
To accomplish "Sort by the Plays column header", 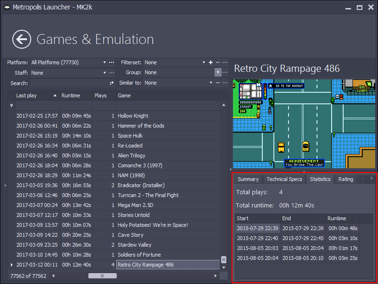I will [x=104, y=95].
